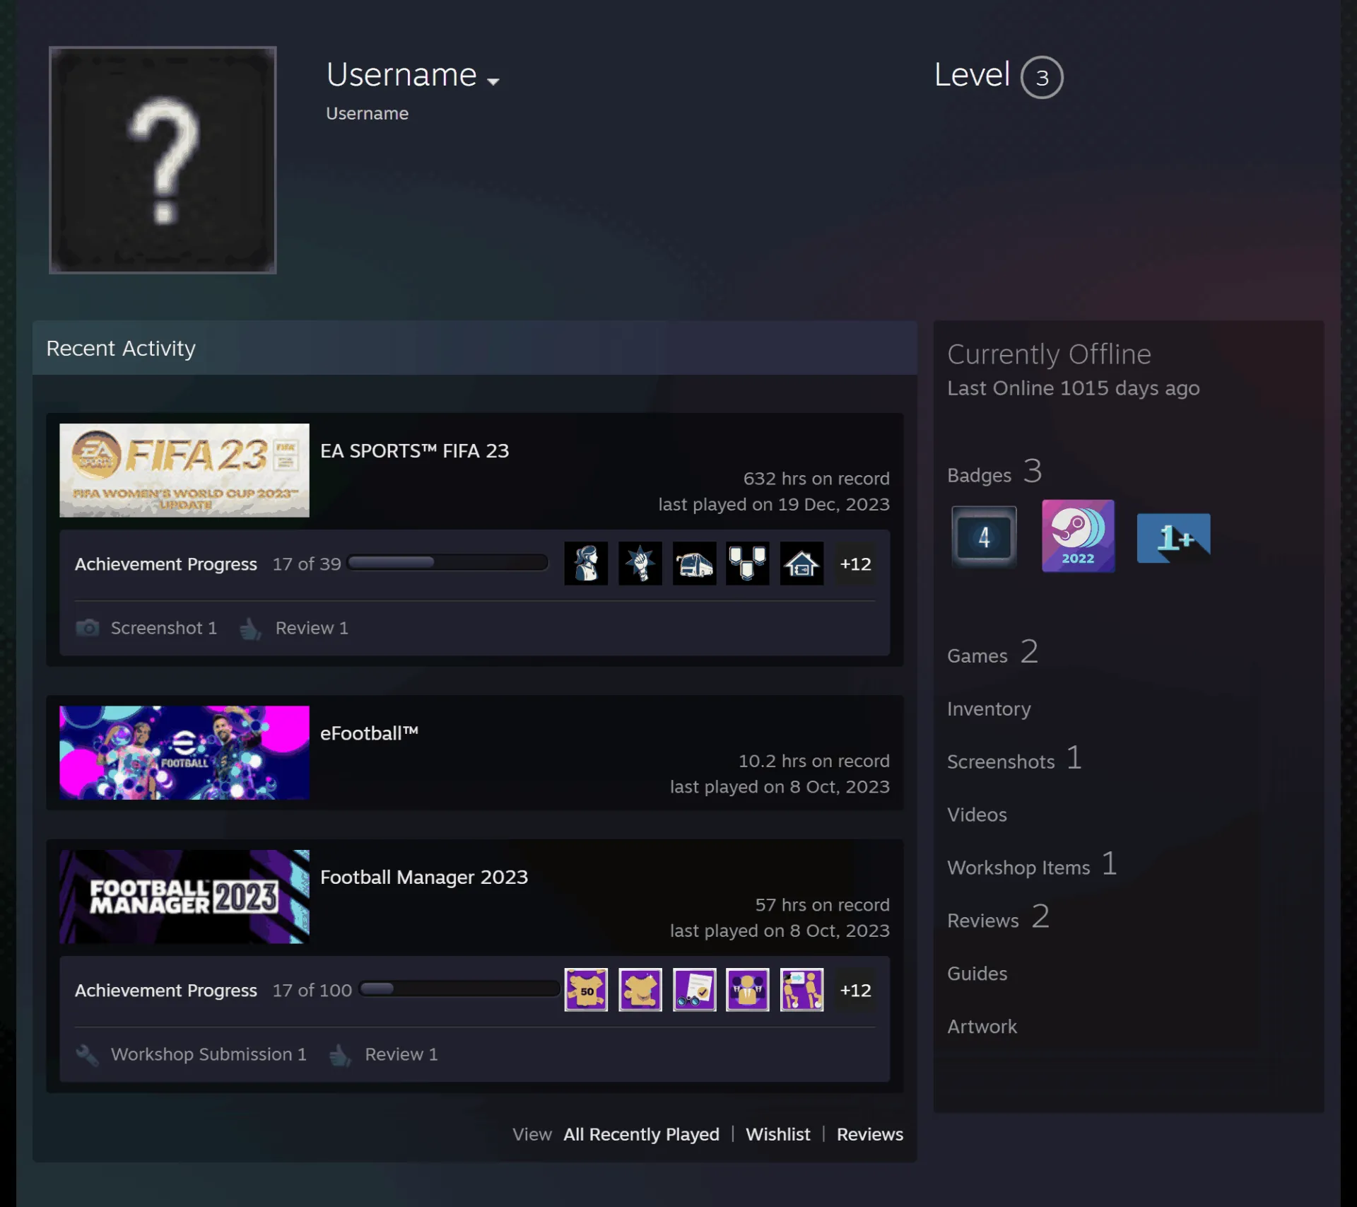Click FIFA 23 star hand achievement icon
The height and width of the screenshot is (1207, 1357).
640,564
